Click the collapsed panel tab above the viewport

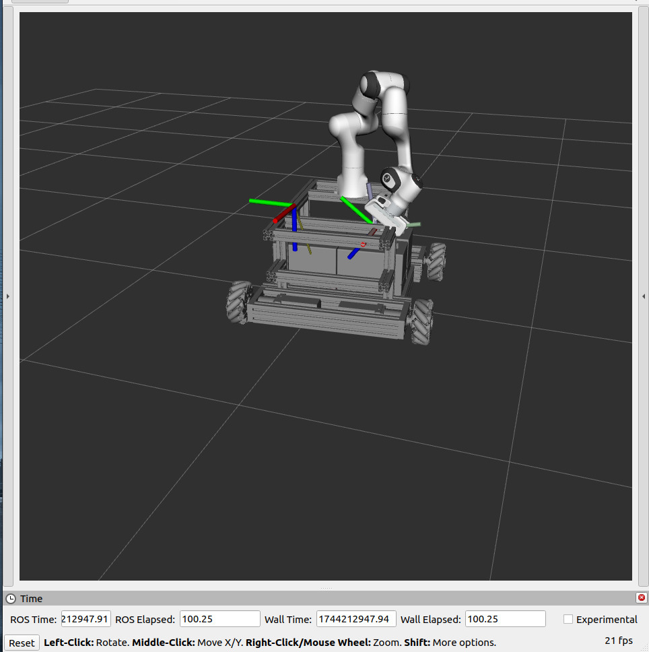tap(40, 2)
